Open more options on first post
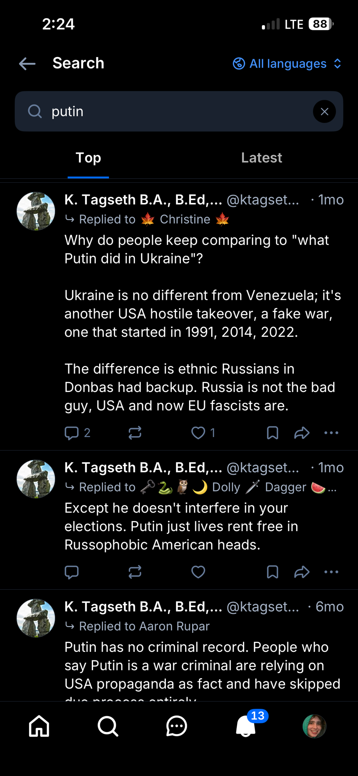The image size is (358, 776). coord(331,433)
